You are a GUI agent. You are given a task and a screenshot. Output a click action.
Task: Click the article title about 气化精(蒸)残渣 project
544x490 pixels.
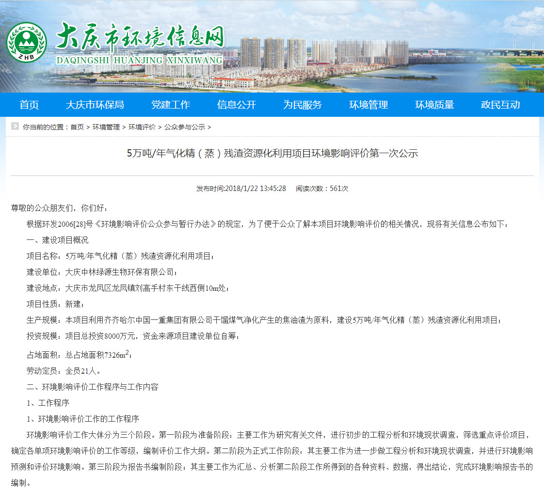[x=272, y=154]
